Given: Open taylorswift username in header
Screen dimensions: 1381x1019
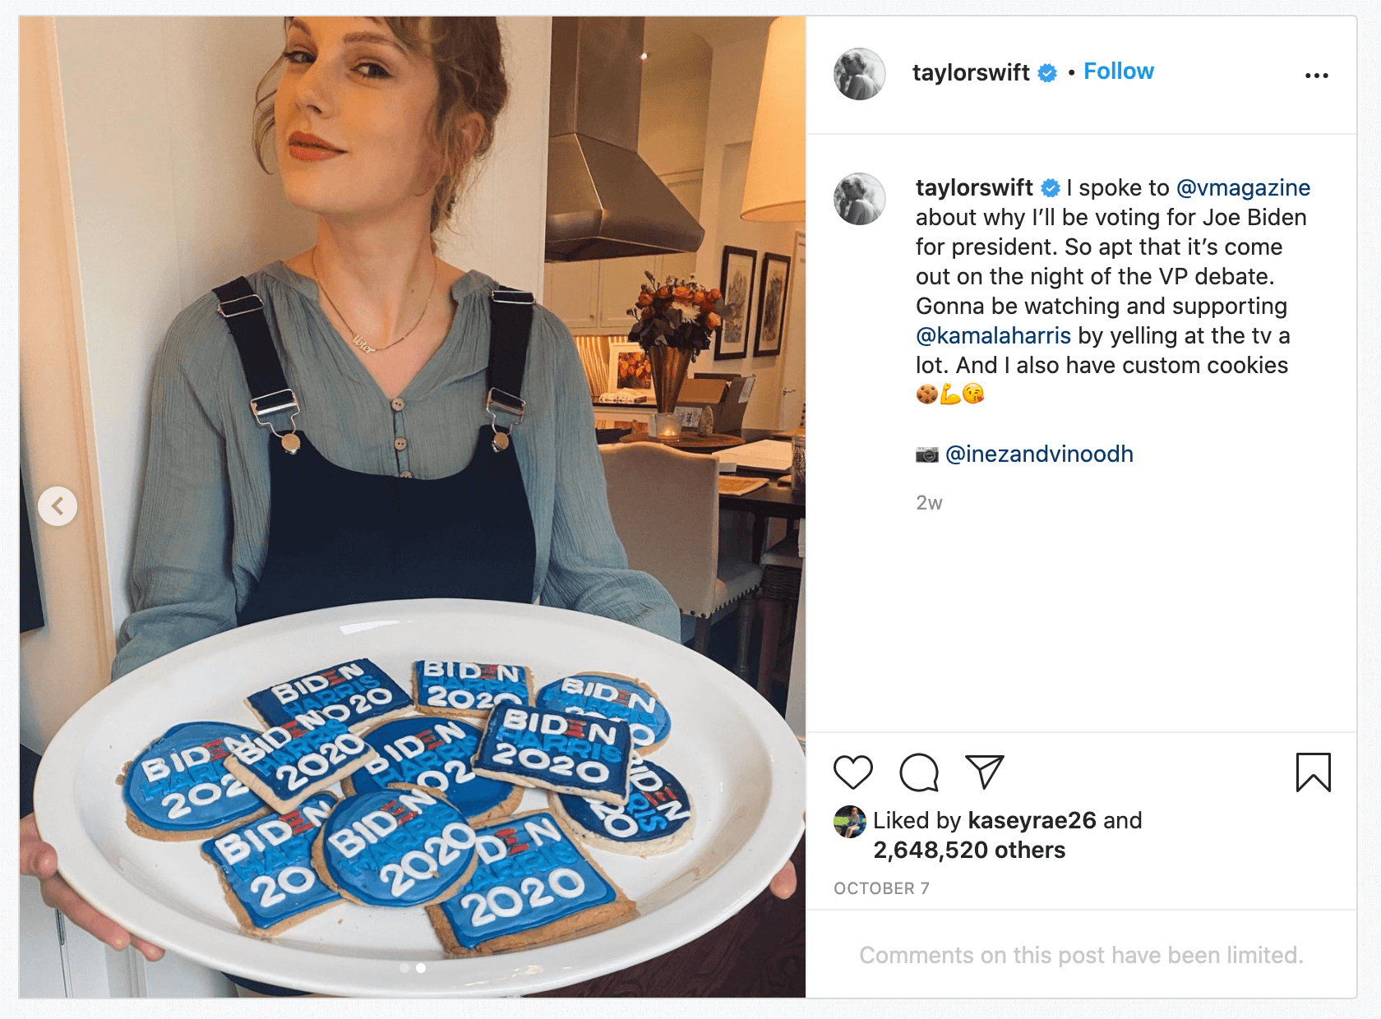Looking at the screenshot, I should [970, 73].
